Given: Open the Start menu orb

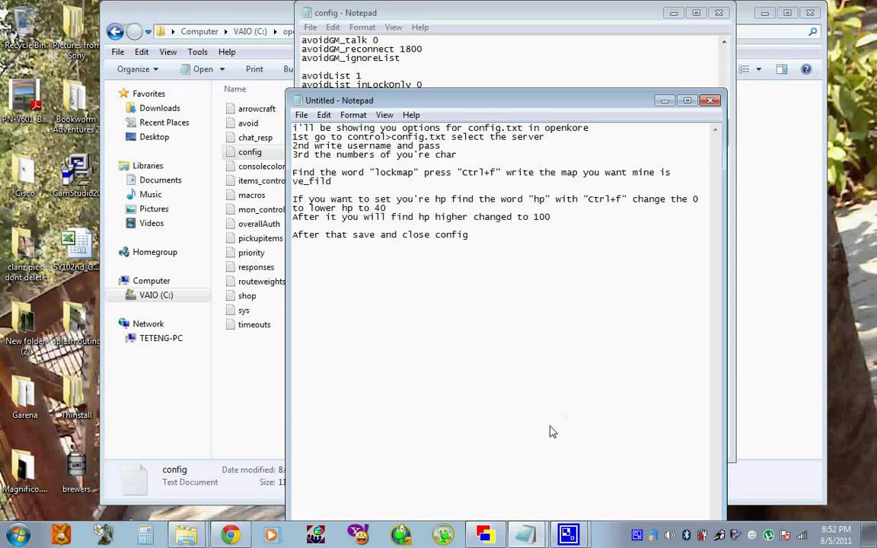Looking at the screenshot, I should point(18,534).
